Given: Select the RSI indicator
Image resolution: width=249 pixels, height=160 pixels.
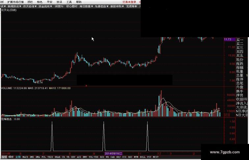Looking at the screenshot, I should click(102, 157).
